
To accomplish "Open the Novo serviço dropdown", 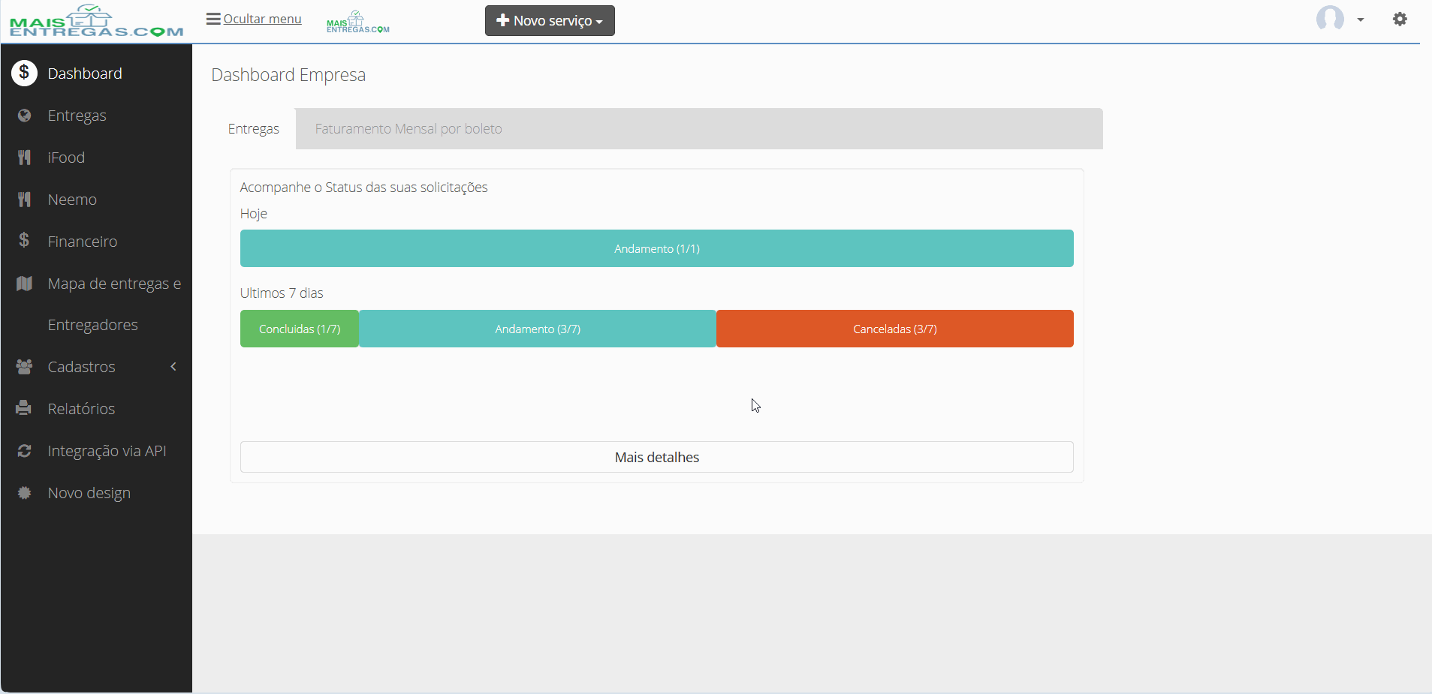I will click(550, 21).
